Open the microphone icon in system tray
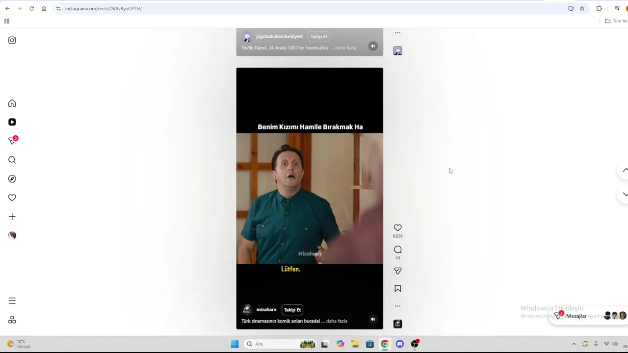This screenshot has height=353, width=628. pyautogui.click(x=596, y=344)
